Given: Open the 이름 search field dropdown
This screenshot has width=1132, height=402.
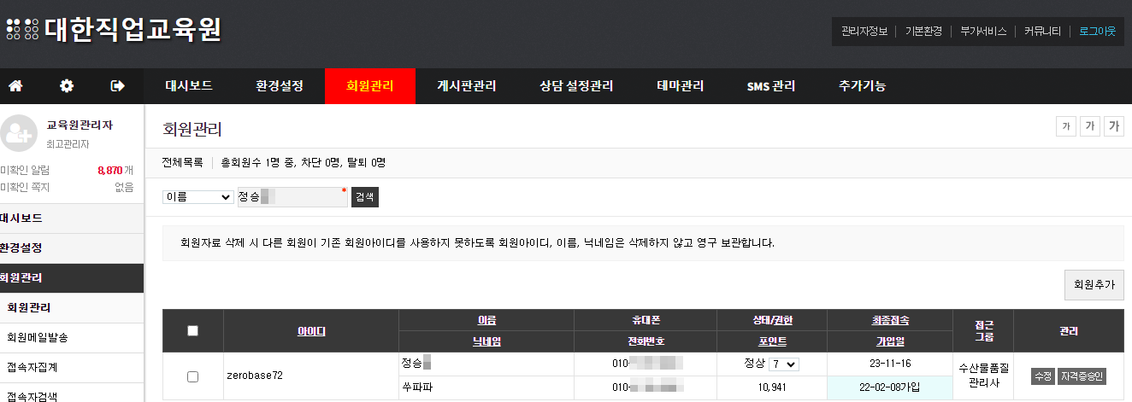Looking at the screenshot, I should click(198, 197).
